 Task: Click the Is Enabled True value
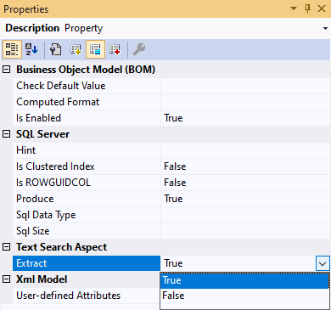245,118
